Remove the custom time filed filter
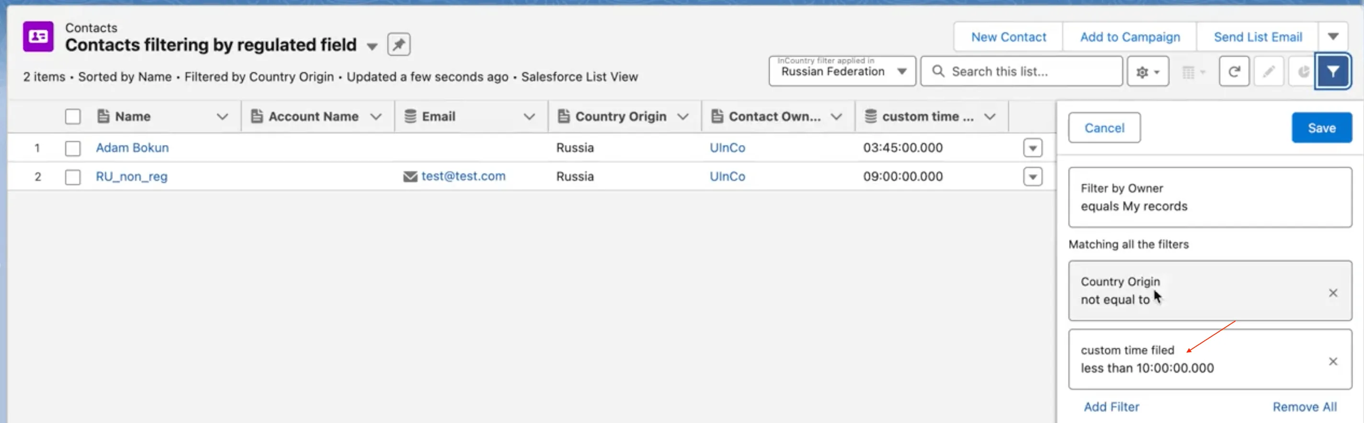The image size is (1364, 423). (x=1333, y=362)
